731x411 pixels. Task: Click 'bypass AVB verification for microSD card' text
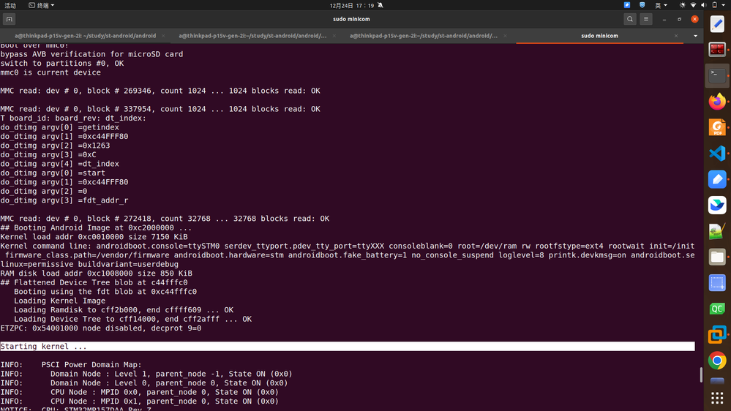(92, 54)
